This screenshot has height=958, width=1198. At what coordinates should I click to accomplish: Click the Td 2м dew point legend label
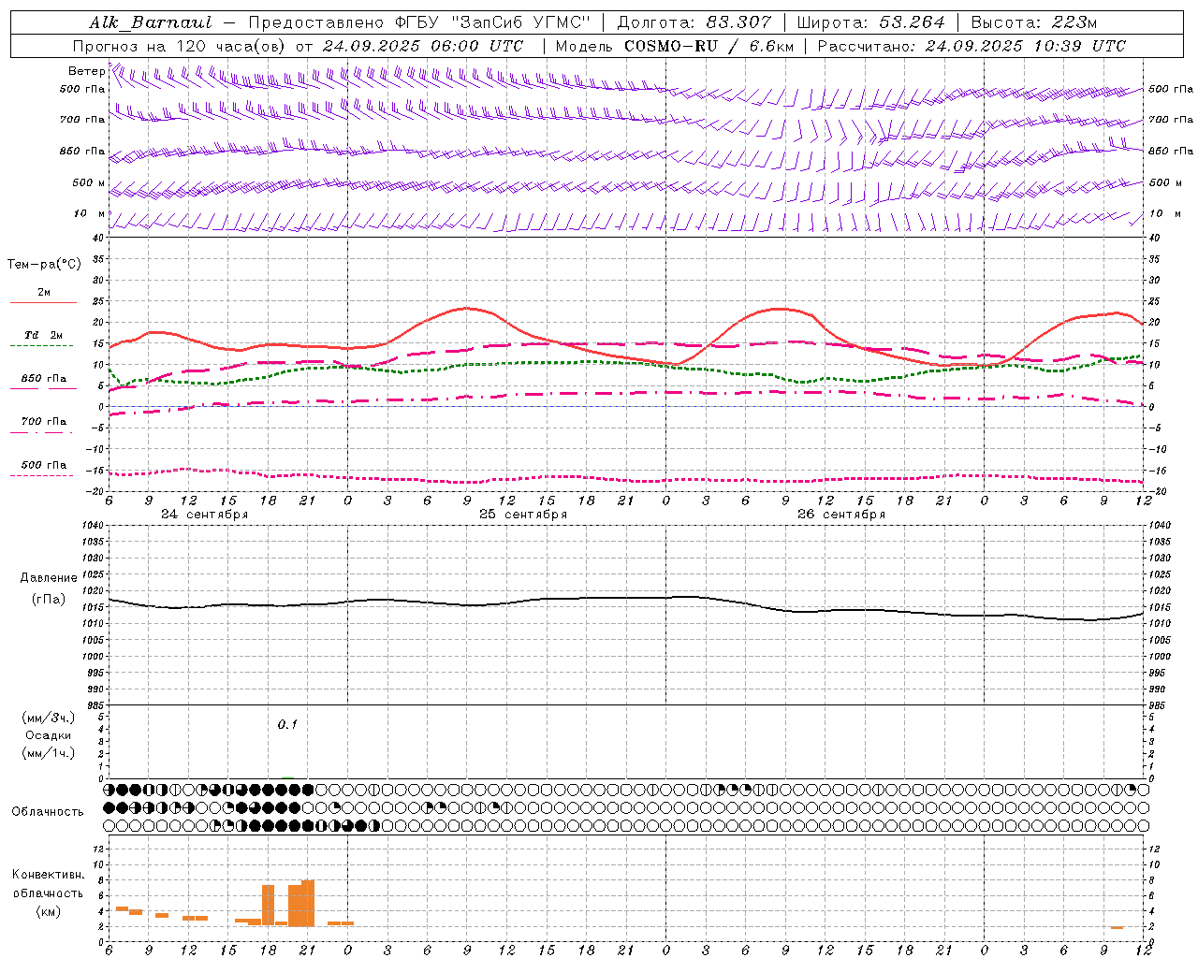(43, 335)
